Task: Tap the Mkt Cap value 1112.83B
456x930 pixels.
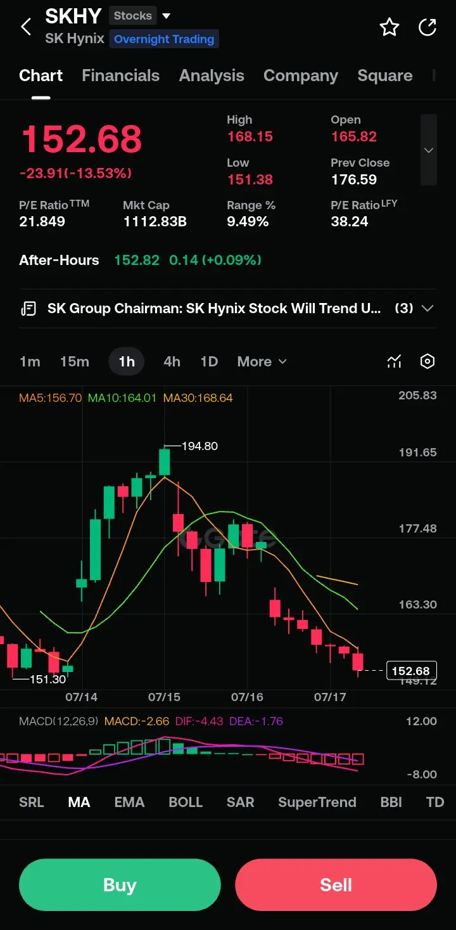Action: tap(155, 222)
